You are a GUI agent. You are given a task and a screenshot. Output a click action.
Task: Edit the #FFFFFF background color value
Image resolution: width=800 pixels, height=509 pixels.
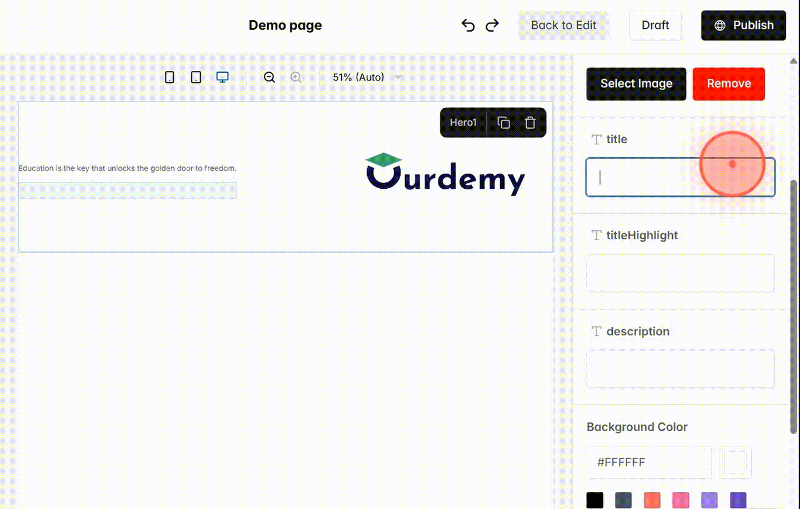648,462
